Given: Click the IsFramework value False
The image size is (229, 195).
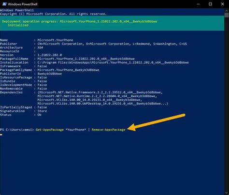Looking at the screenshot, I should tap(42, 66).
